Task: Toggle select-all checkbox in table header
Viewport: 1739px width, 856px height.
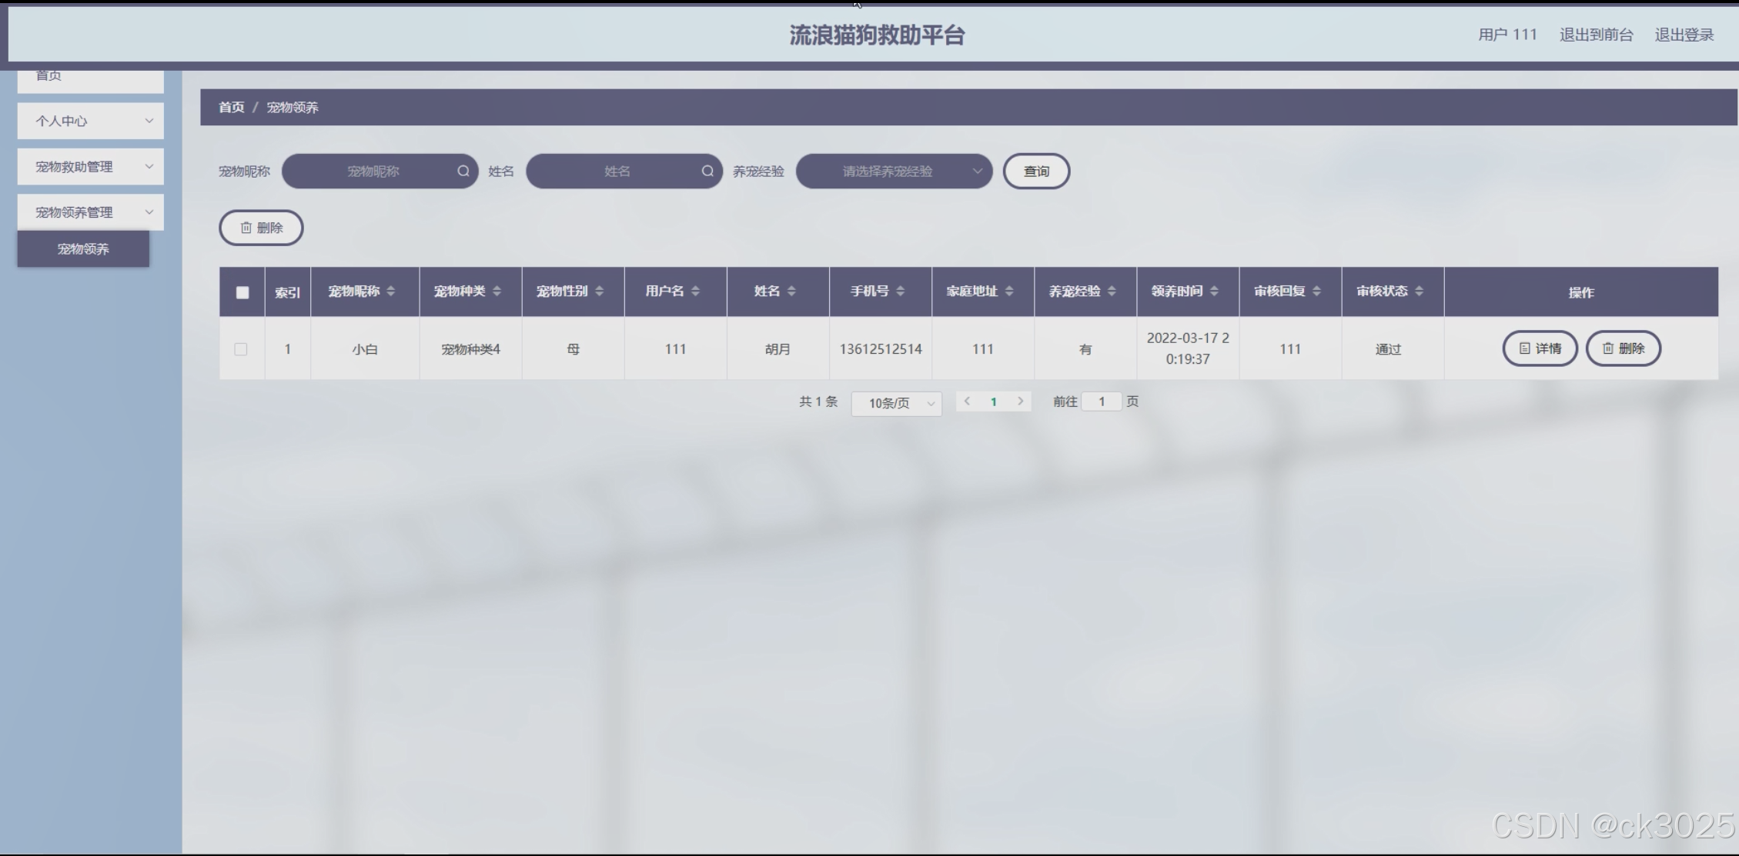Action: coord(242,292)
